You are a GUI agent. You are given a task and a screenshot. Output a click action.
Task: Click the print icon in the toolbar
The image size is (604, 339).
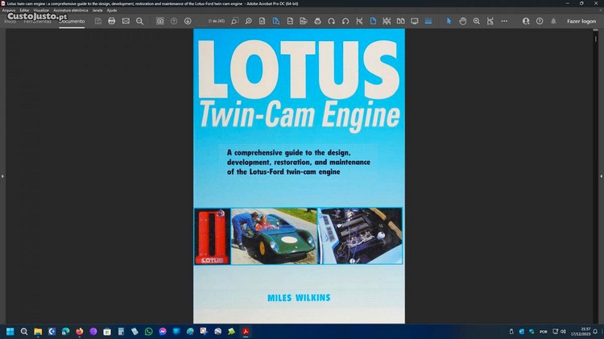click(112, 21)
